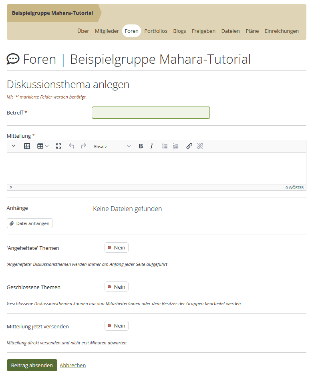Viewport: 310px width, 386px height.
Task: Click the forum speech bubble icon
Action: pyautogui.click(x=13, y=59)
